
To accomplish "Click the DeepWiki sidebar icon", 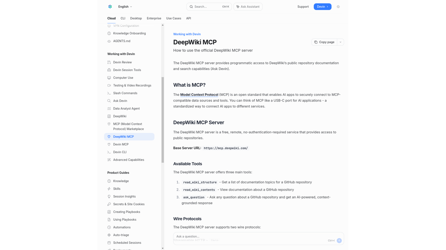I will point(109,116).
